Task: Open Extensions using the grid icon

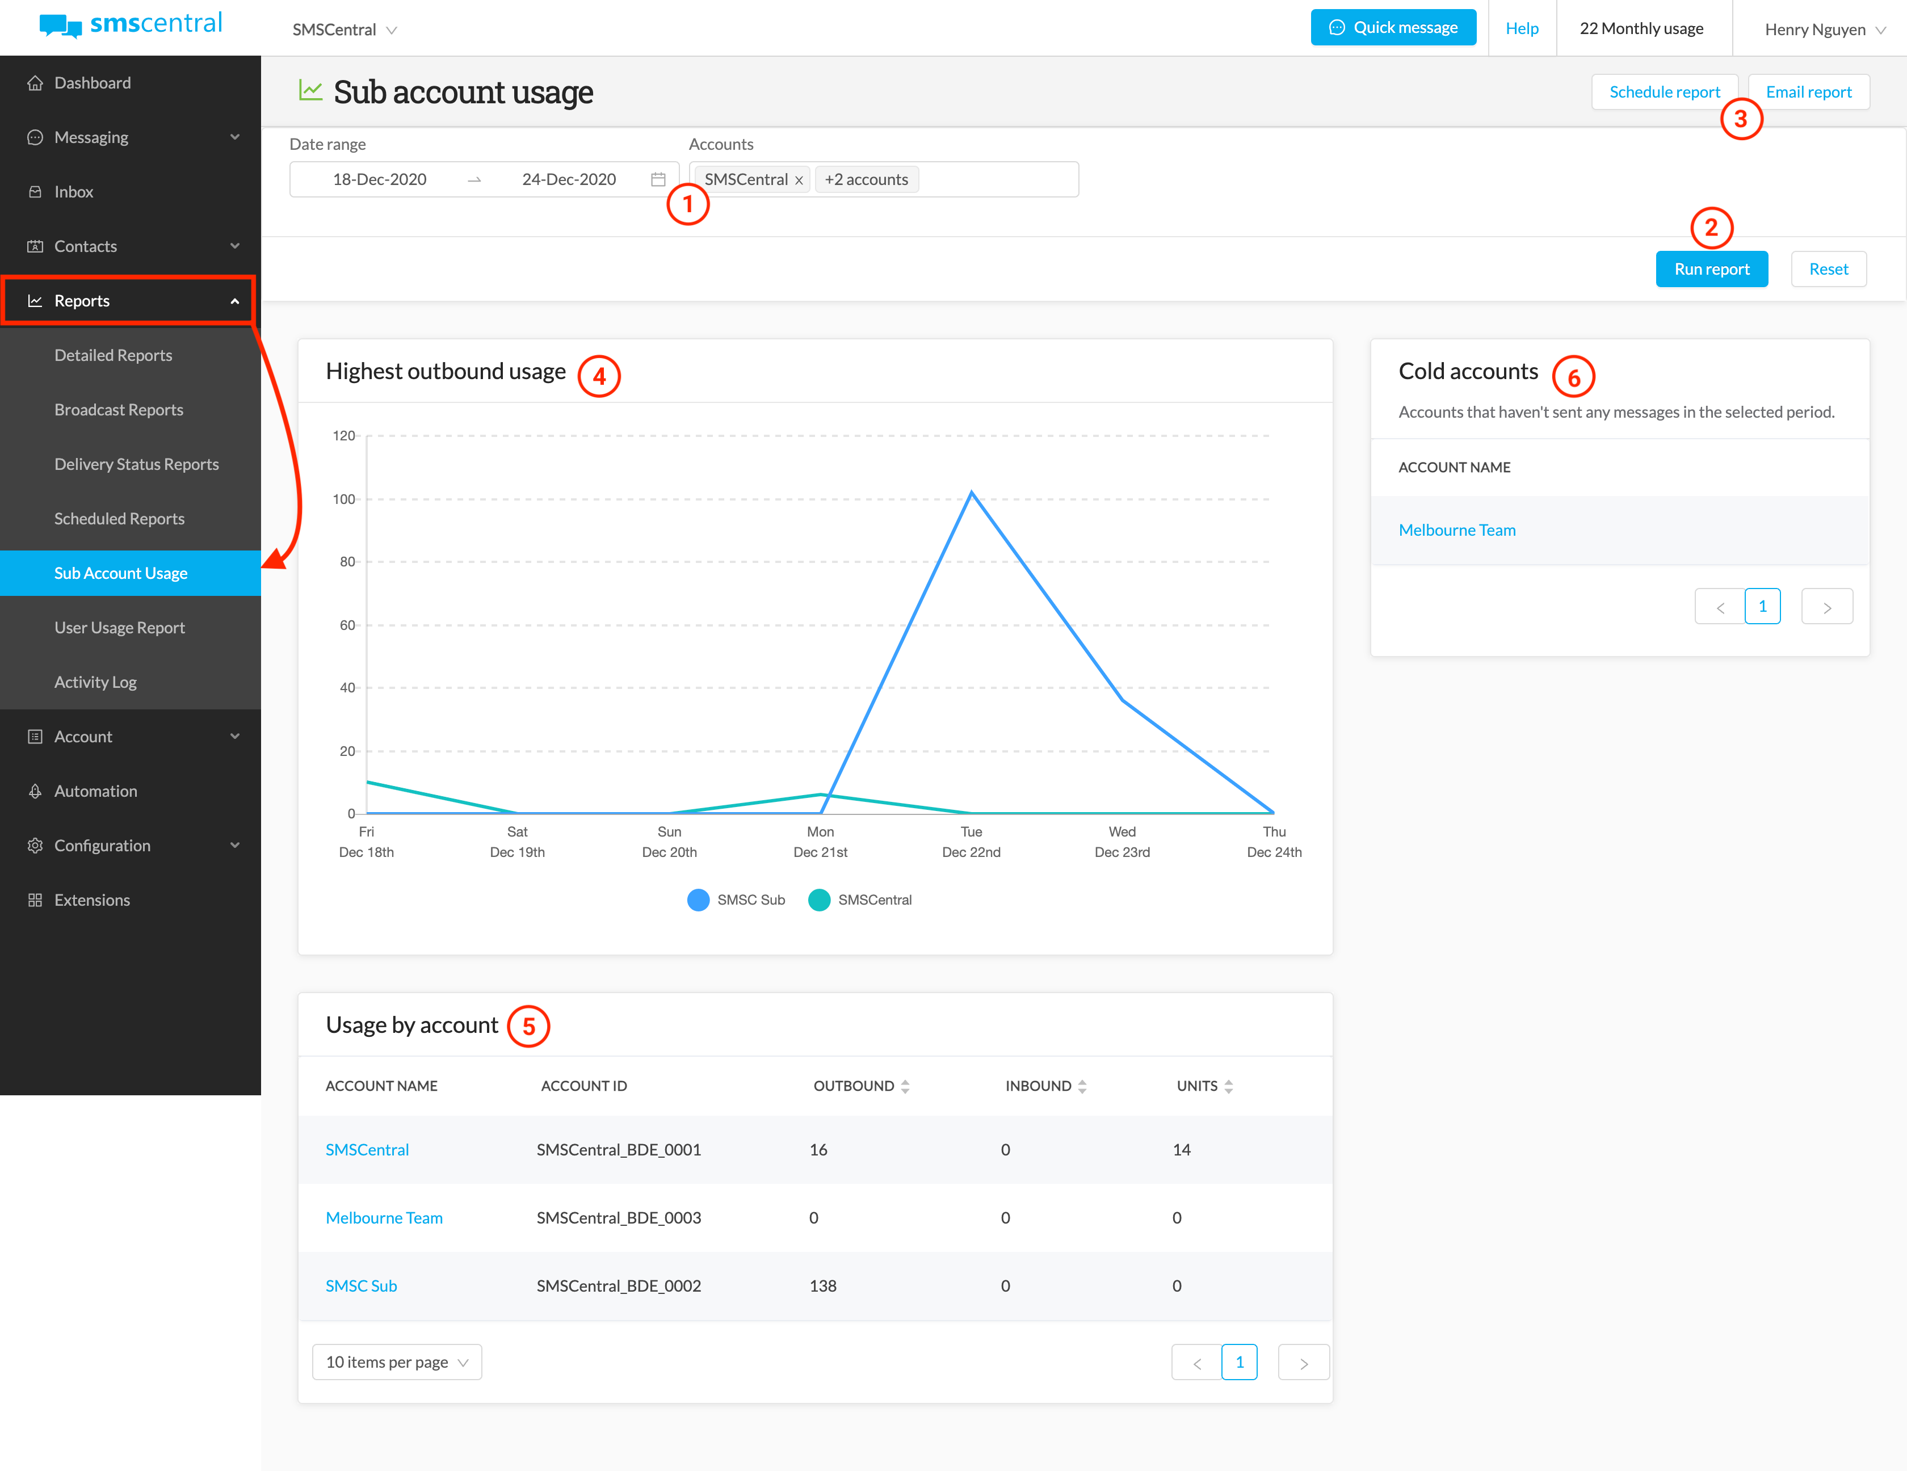Action: point(35,899)
